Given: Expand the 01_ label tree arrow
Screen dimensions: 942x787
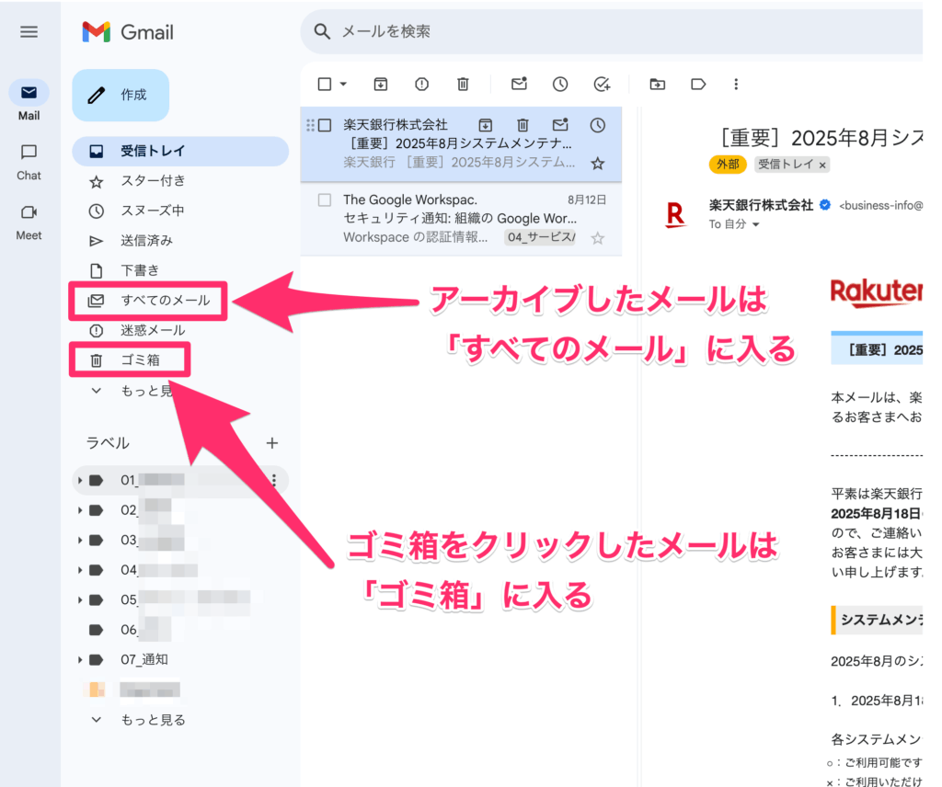Looking at the screenshot, I should click(x=80, y=480).
